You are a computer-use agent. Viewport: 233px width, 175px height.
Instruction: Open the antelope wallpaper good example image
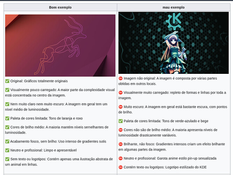60,45
